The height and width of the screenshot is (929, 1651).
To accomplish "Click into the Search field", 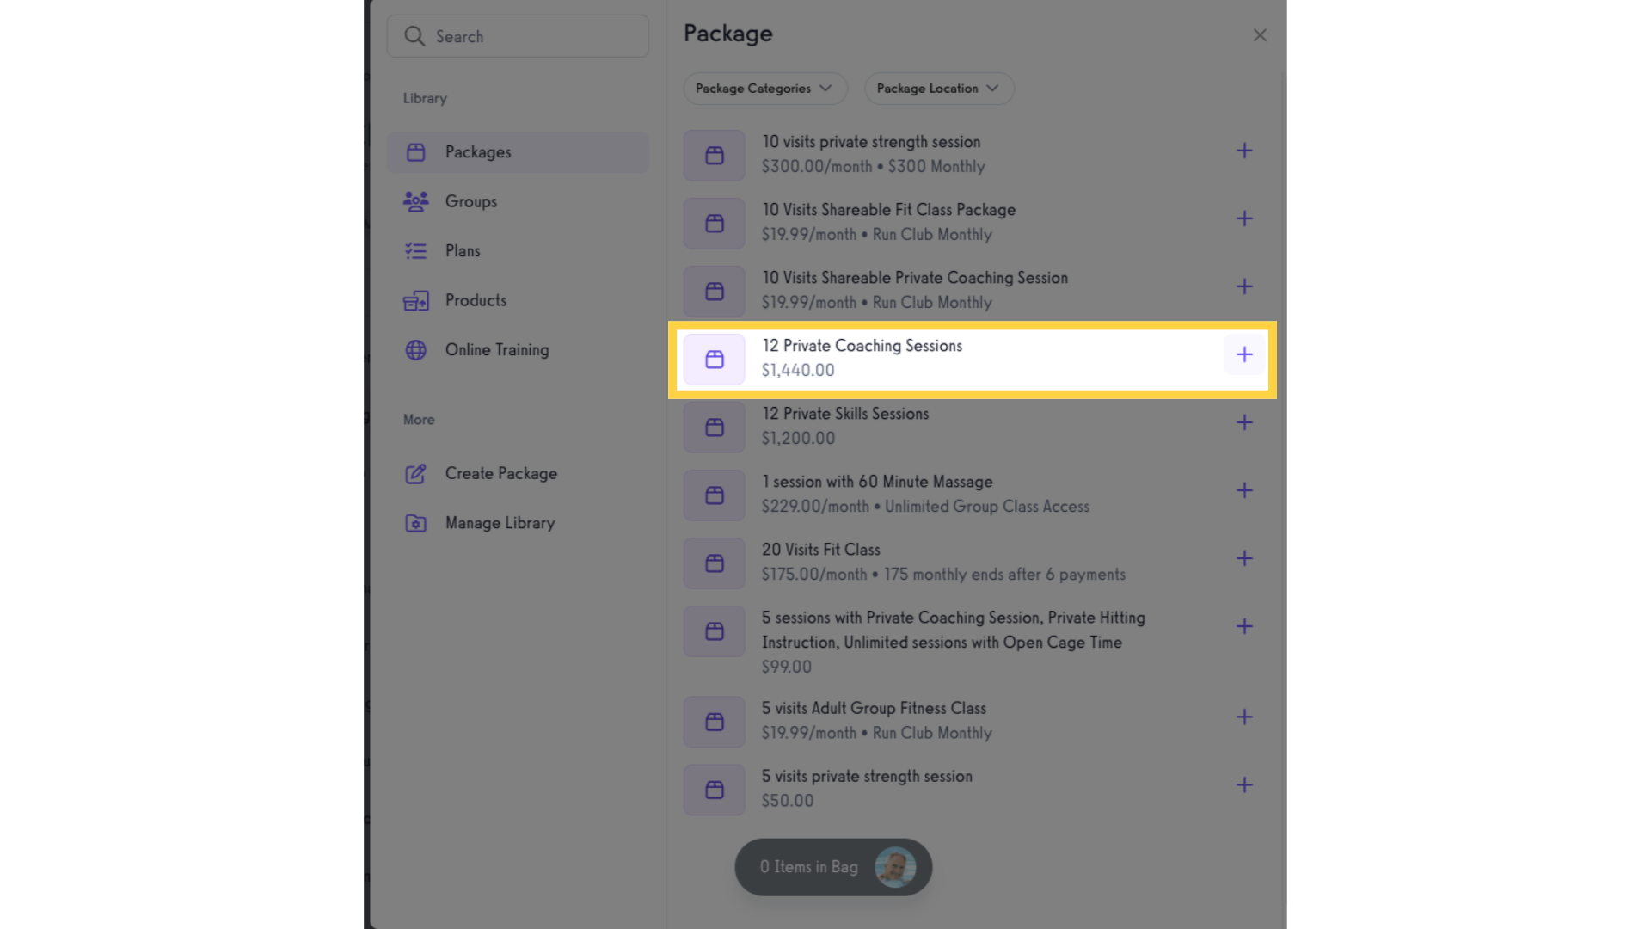I will pyautogui.click(x=518, y=36).
